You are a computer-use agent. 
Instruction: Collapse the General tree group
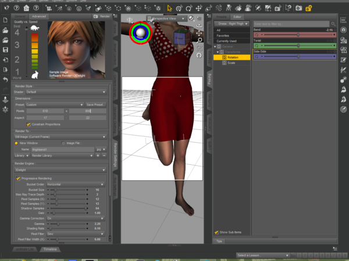tap(215, 46)
